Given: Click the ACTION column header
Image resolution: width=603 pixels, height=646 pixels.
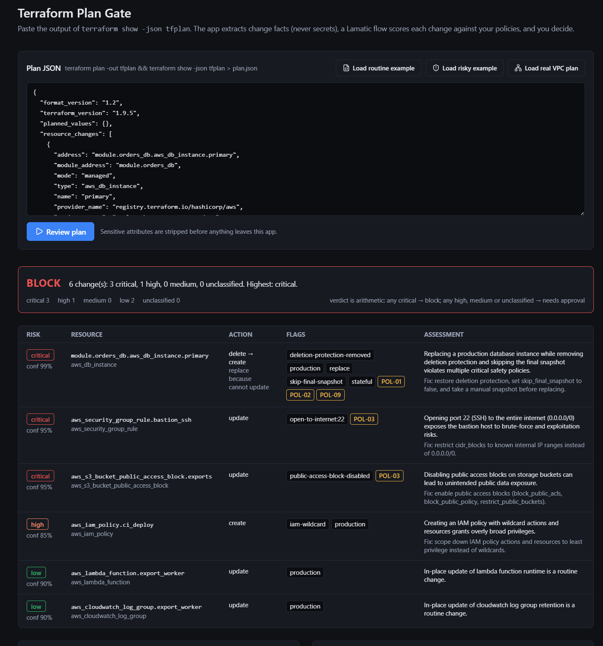Looking at the screenshot, I should point(240,335).
